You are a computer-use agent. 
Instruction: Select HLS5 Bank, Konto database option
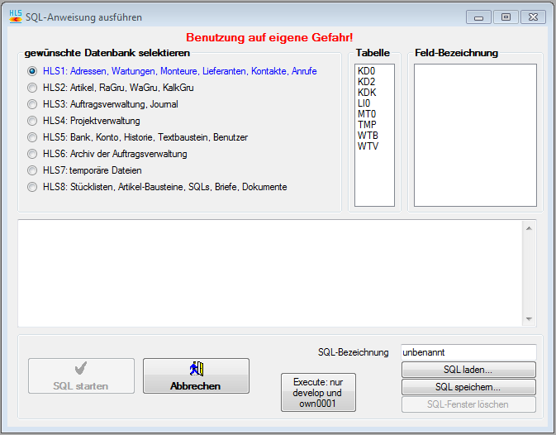tap(32, 137)
